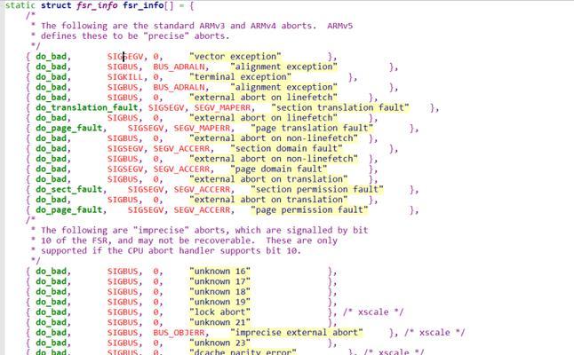Click the "unknown 23" string
The width and height of the screenshot is (574, 355).
click(x=219, y=343)
